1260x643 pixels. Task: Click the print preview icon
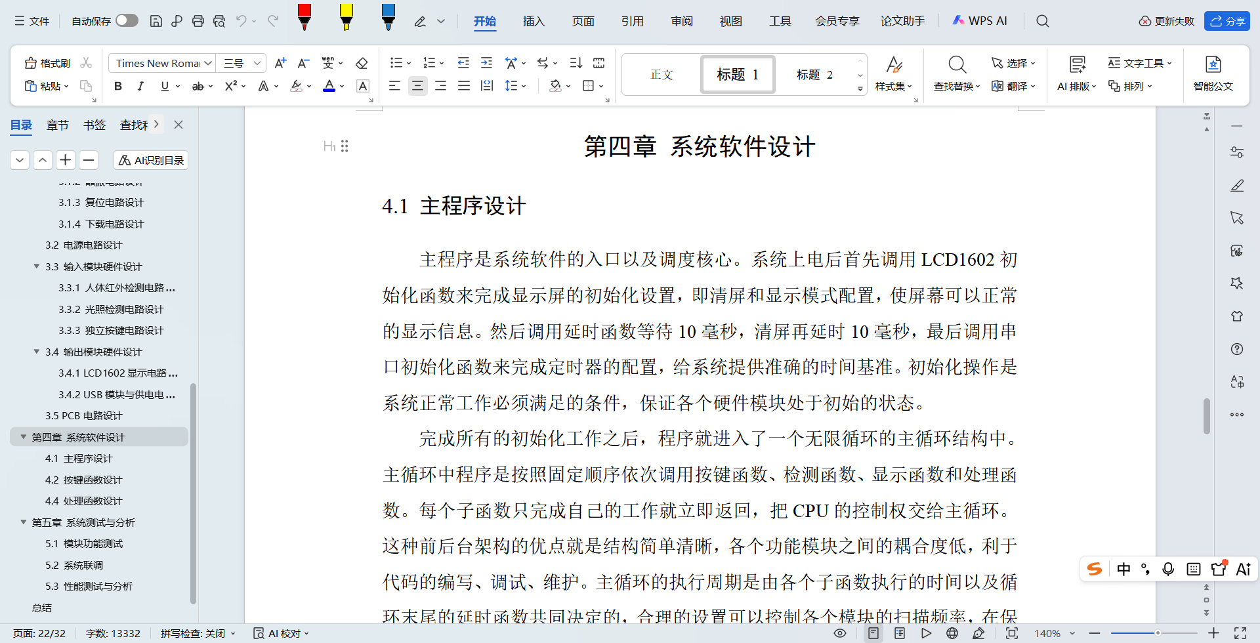pos(219,21)
